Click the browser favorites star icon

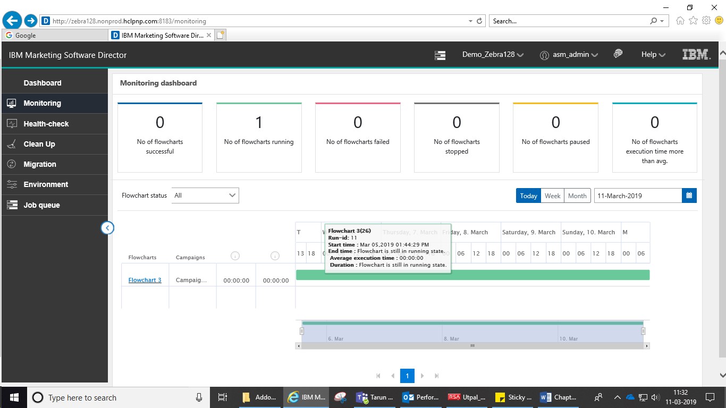[693, 21]
